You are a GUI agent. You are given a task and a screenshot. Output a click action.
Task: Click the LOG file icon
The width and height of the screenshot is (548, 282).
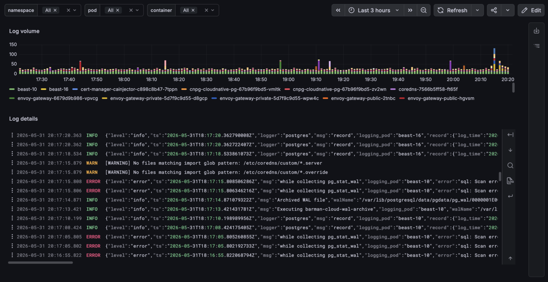coord(510,181)
